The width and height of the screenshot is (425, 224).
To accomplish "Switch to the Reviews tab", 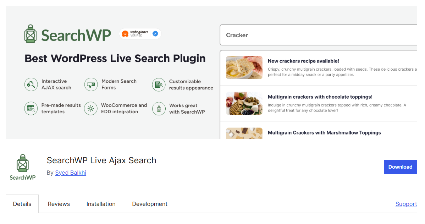I will point(59,204).
